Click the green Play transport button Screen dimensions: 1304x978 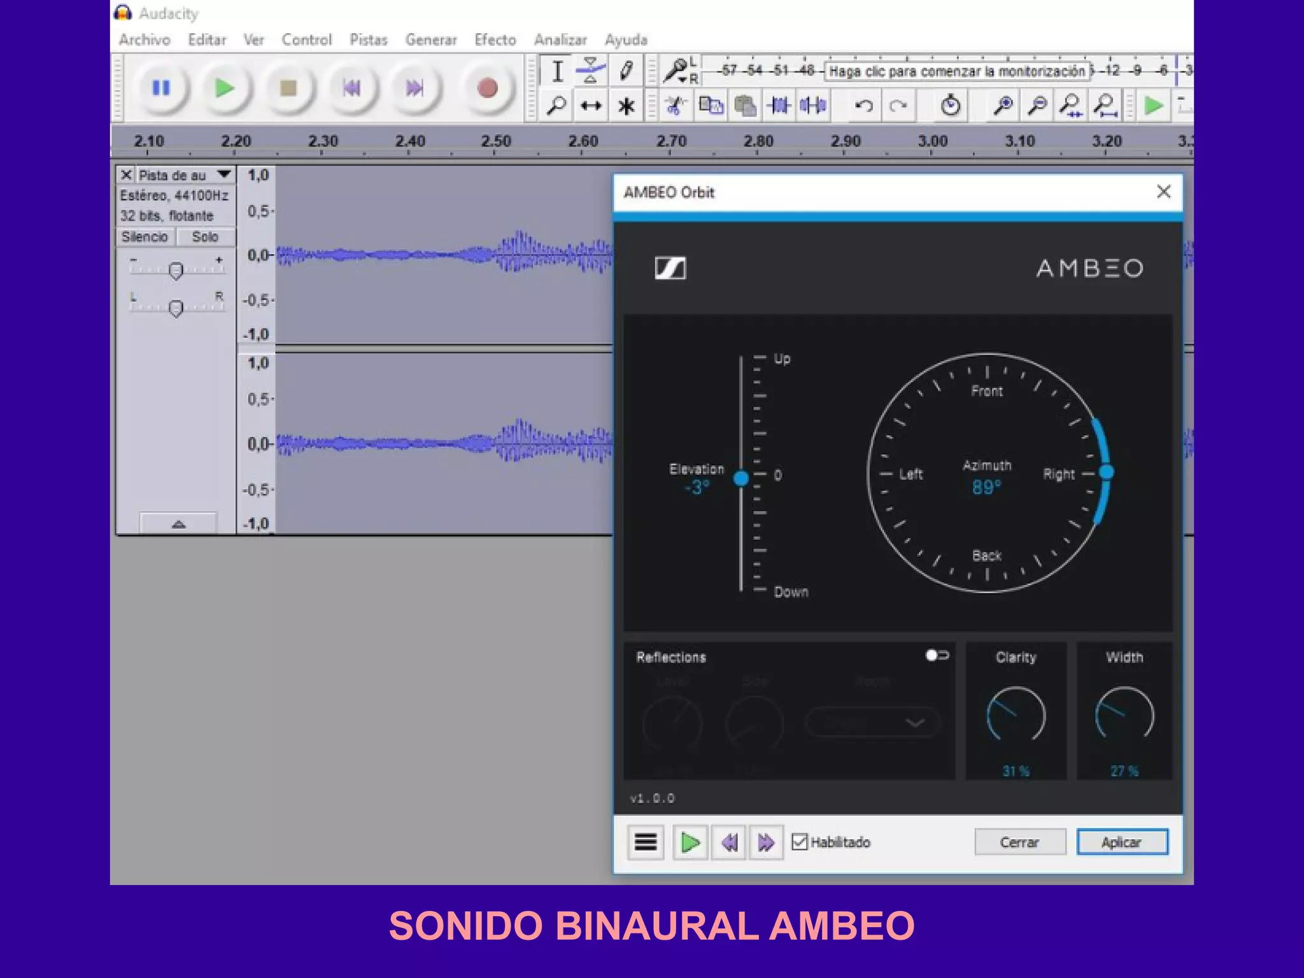[224, 88]
